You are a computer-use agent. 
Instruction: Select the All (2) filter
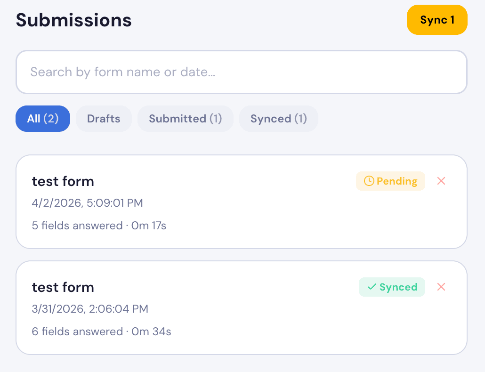coord(42,119)
